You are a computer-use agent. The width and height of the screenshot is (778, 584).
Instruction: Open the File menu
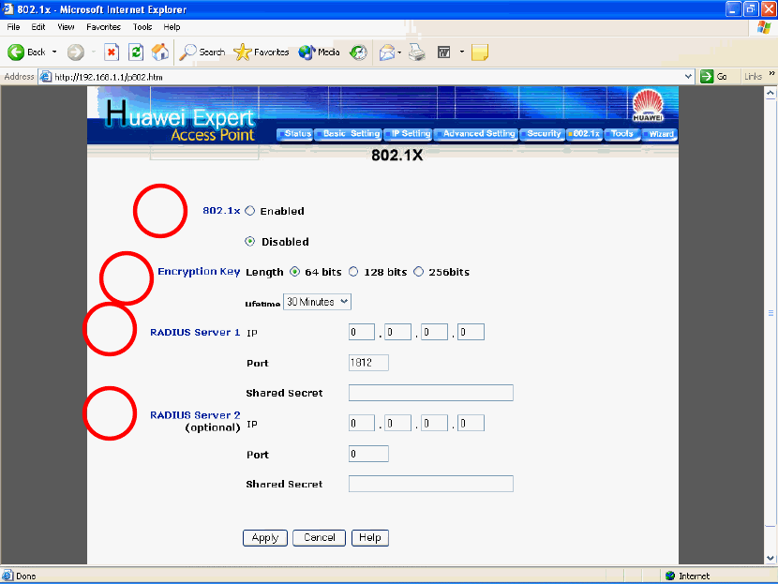pos(13,27)
